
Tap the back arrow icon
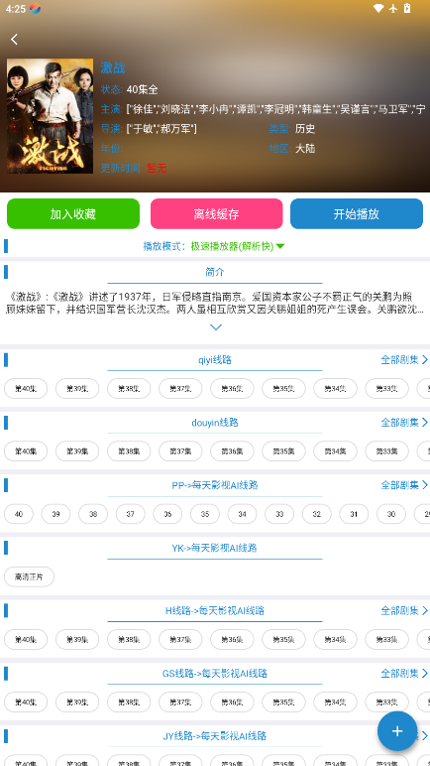click(15, 40)
